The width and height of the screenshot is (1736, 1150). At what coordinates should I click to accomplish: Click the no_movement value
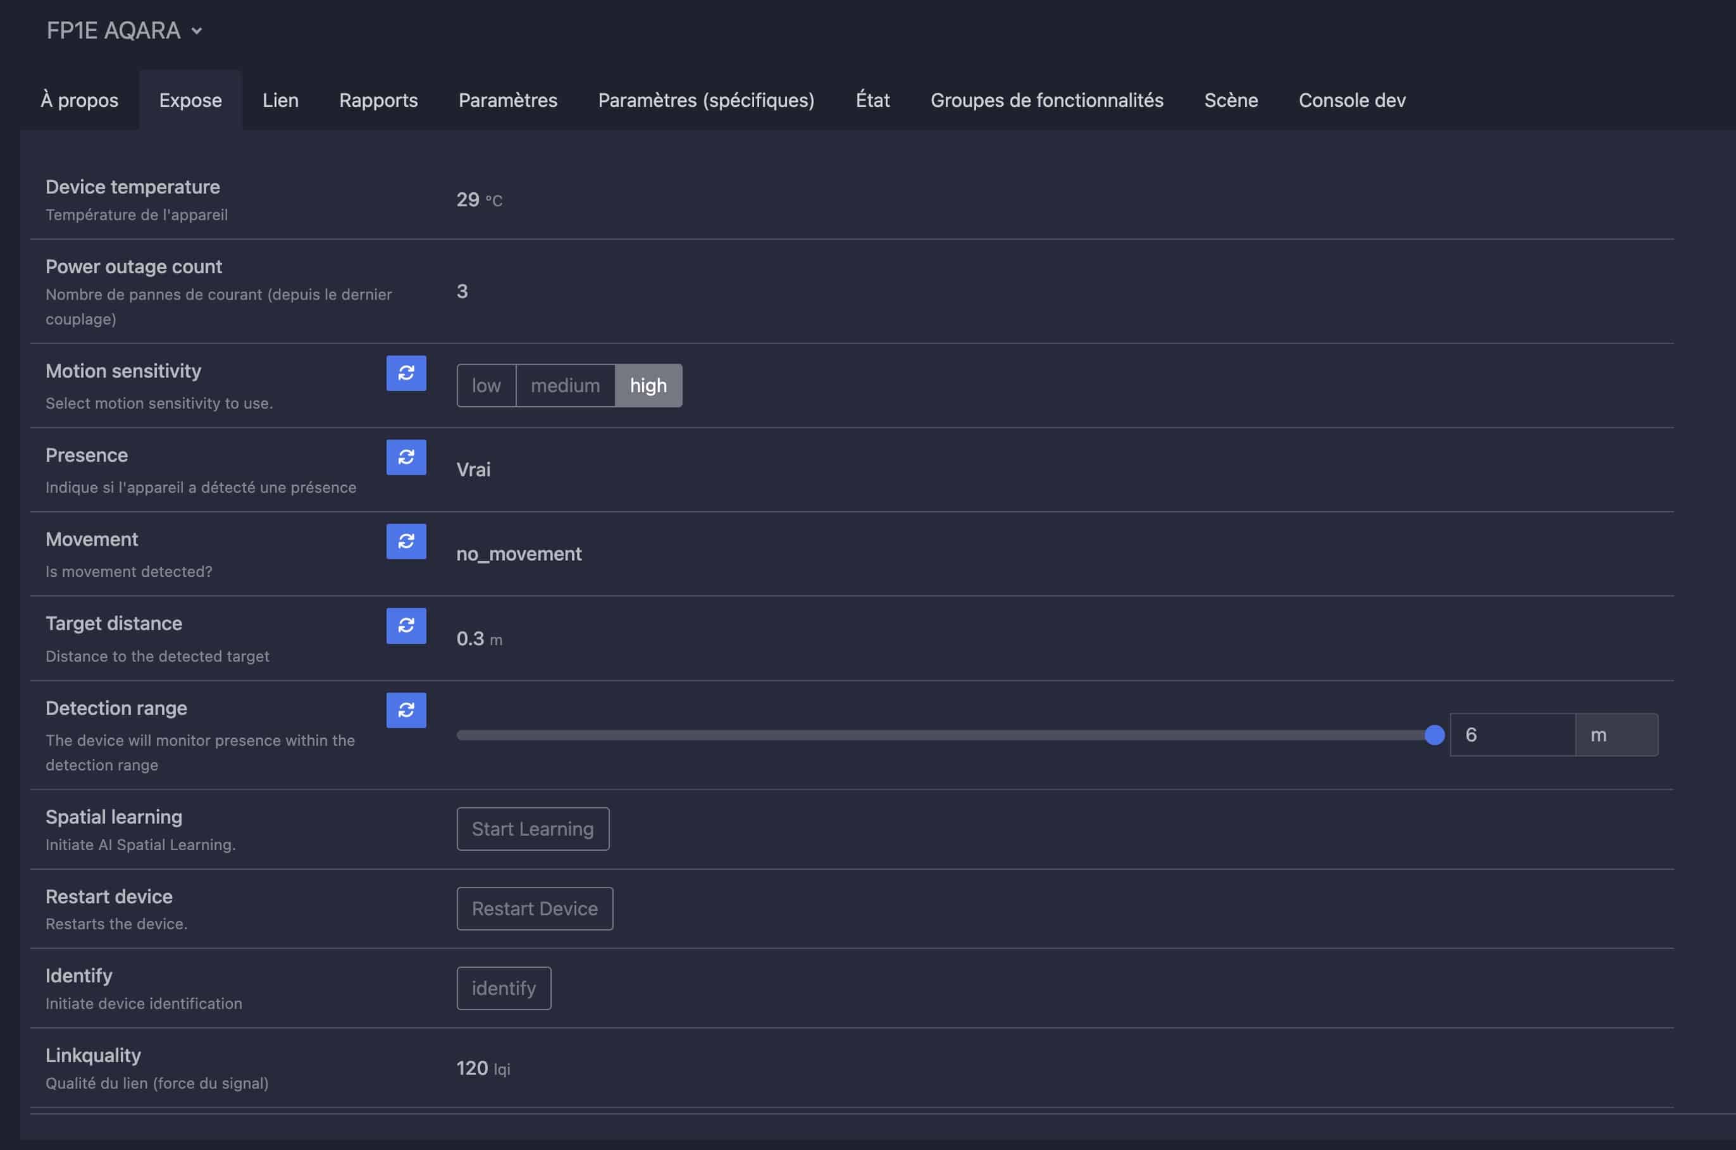519,553
